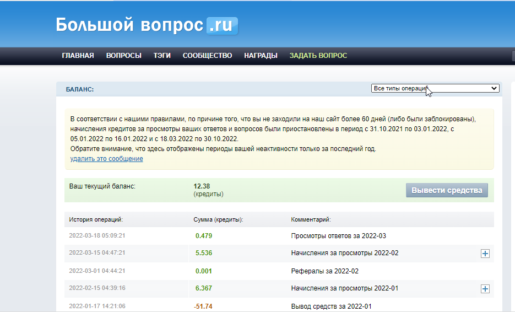This screenshot has width=515, height=312.
Task: Click the удалить это сообщение link
Action: [x=106, y=158]
